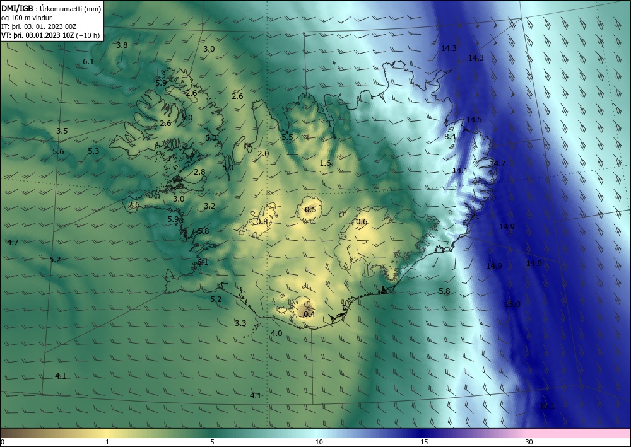The image size is (631, 447).
Task: Click the 14.7 value on the map
Action: (x=497, y=163)
